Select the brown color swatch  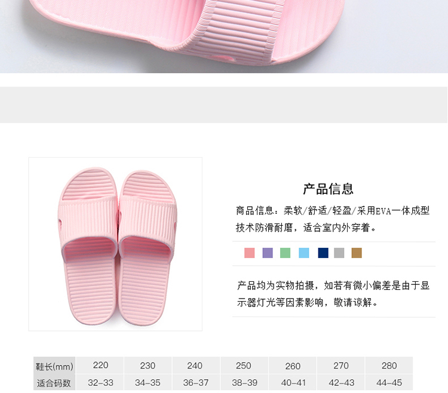point(357,253)
